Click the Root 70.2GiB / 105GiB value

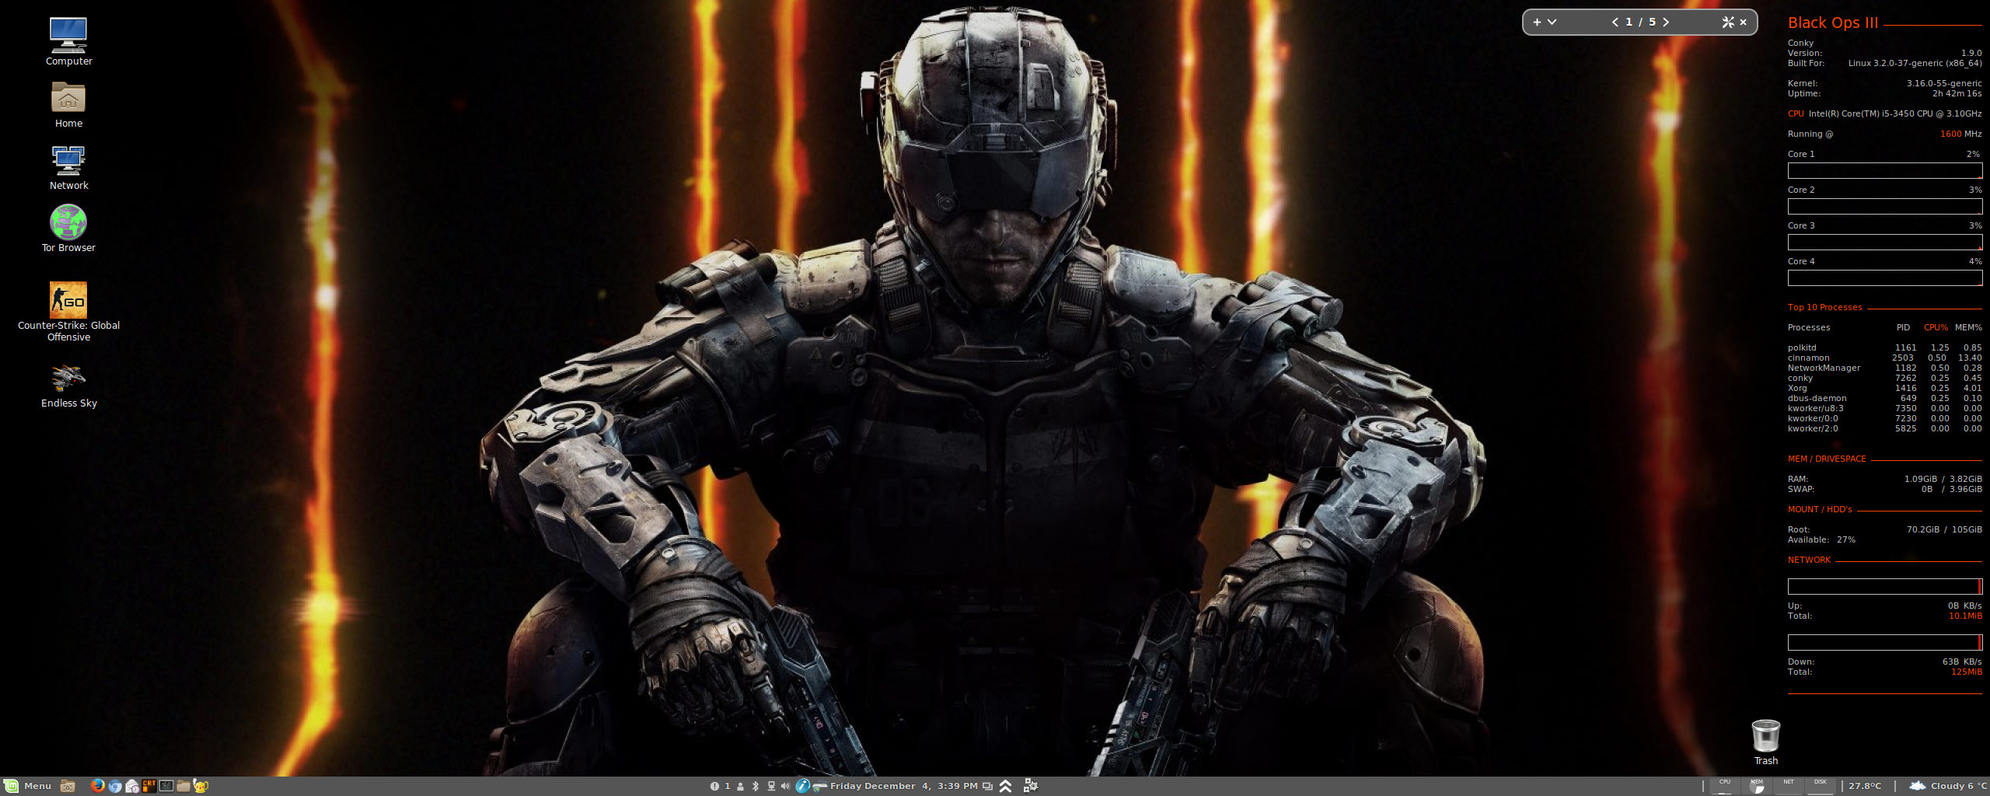pyautogui.click(x=1944, y=529)
